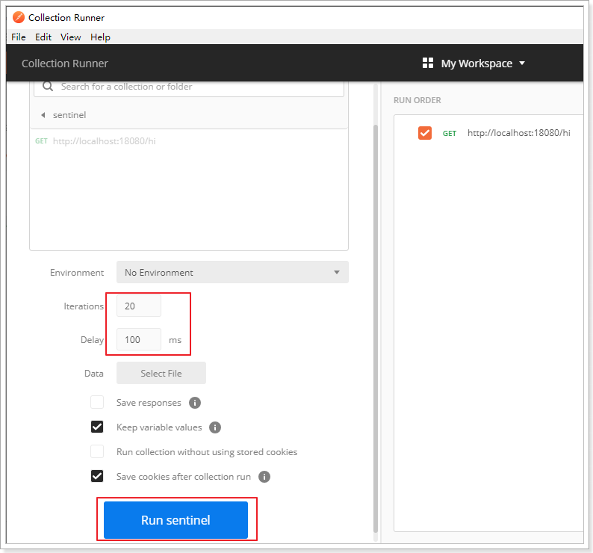Uncheck Keep variable values checkbox
The width and height of the screenshot is (593, 553).
(x=97, y=427)
